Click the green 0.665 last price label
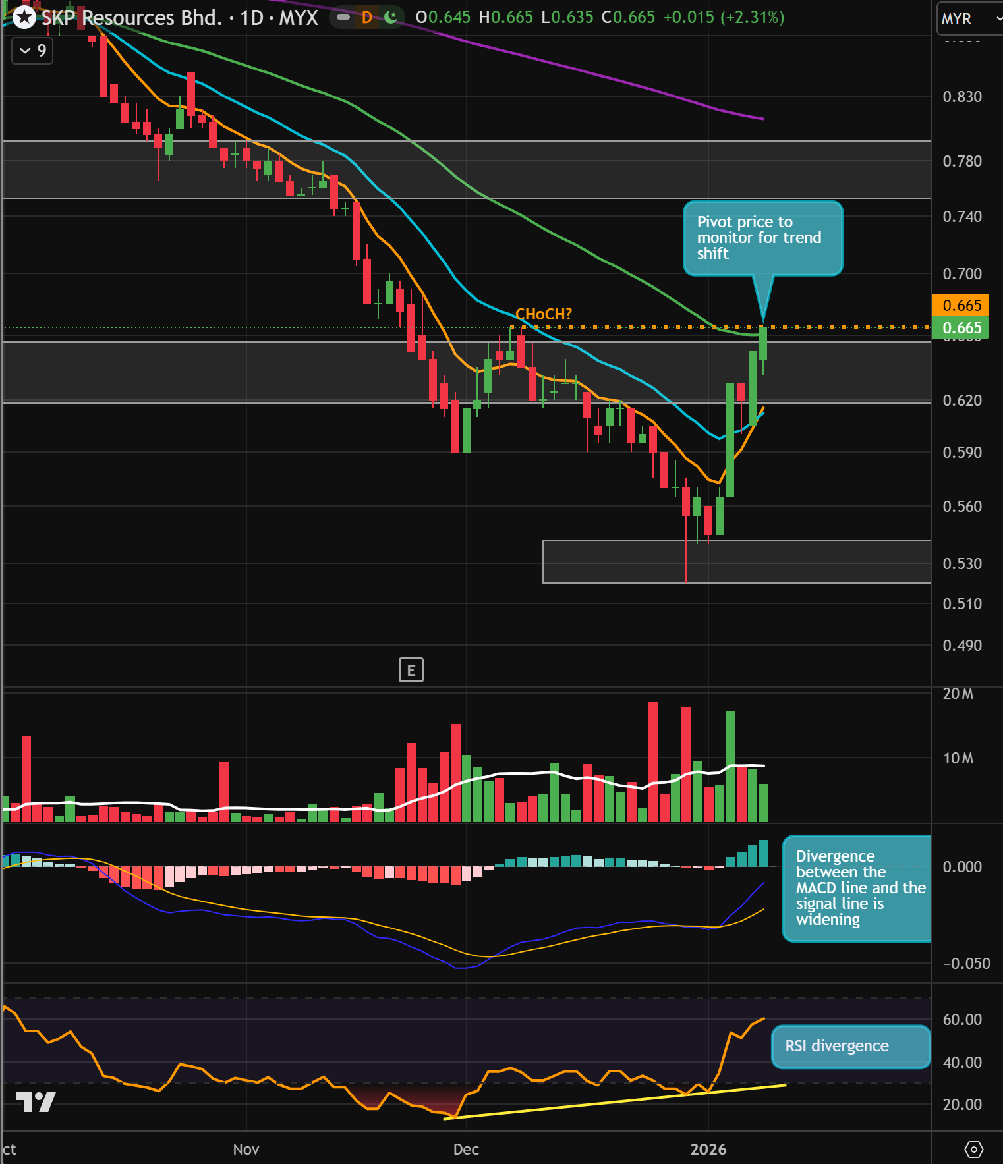The width and height of the screenshot is (1003, 1164). [961, 328]
